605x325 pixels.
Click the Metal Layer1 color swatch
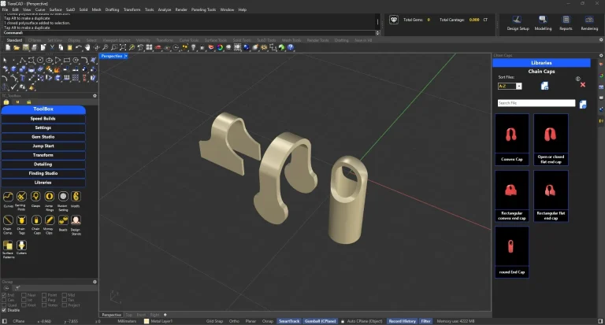(x=147, y=321)
